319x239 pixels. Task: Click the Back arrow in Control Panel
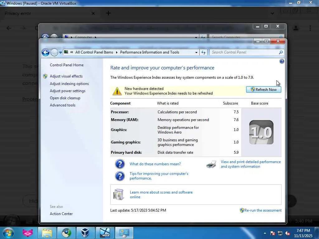tap(45, 52)
